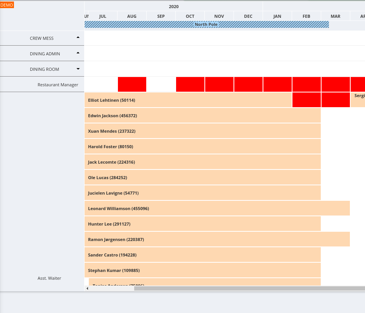Select the Asst. Waiter row label
This screenshot has width=365, height=313.
[x=49, y=278]
